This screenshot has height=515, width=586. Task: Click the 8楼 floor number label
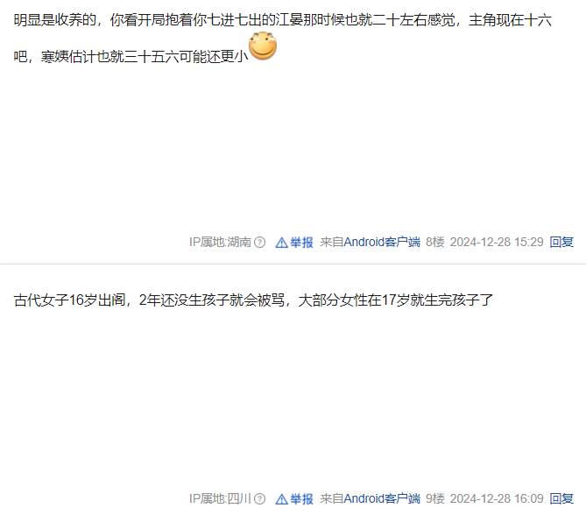click(435, 243)
